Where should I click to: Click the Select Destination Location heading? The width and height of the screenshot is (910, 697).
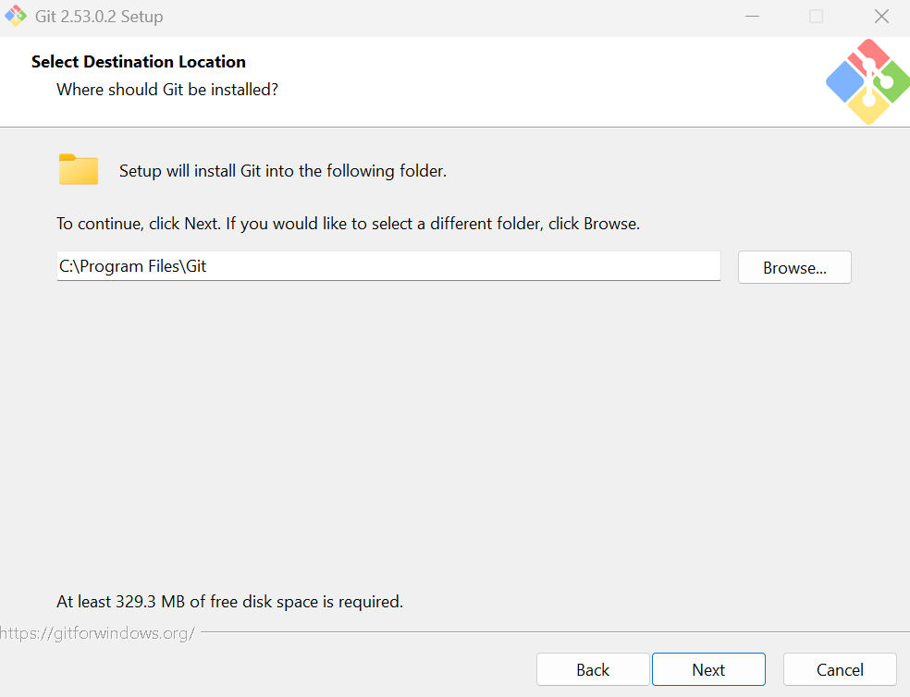[x=139, y=61]
